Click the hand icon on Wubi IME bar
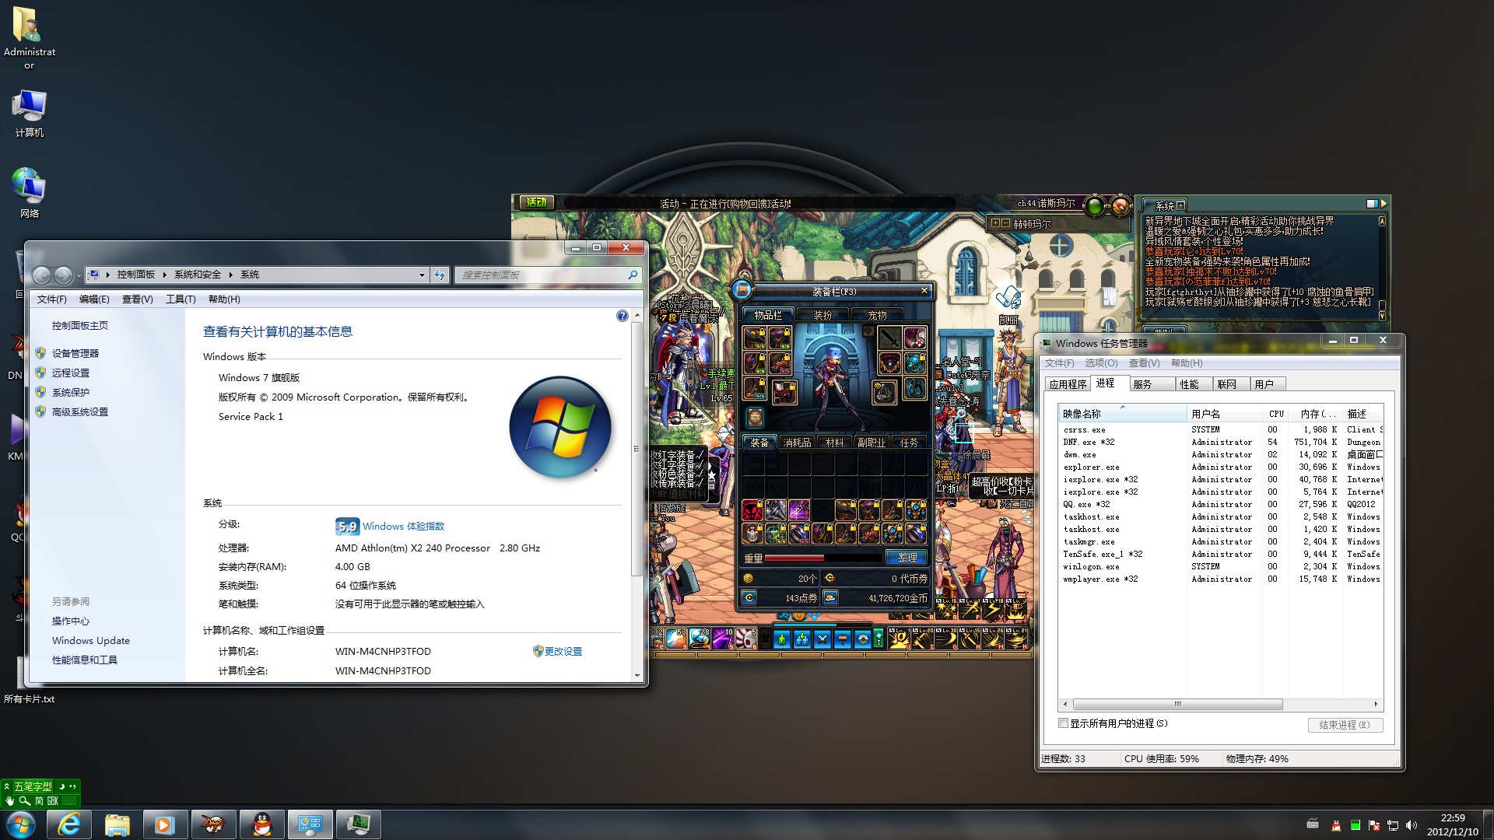 point(9,800)
